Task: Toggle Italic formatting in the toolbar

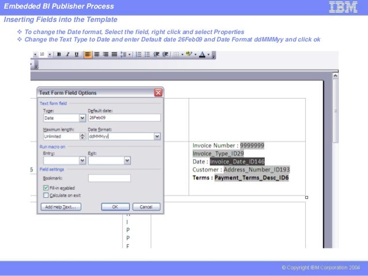Action: tap(68, 54)
